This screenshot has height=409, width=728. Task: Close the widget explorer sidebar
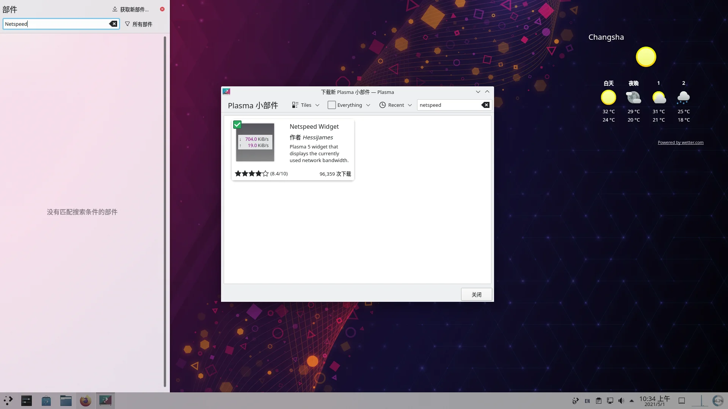162,9
